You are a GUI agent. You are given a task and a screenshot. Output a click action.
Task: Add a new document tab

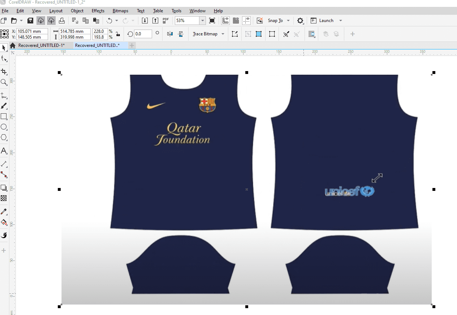click(x=132, y=45)
